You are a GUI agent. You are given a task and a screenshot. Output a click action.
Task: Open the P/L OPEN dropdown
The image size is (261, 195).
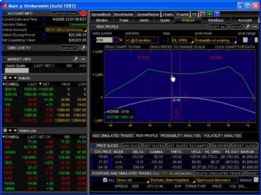(x=182, y=40)
